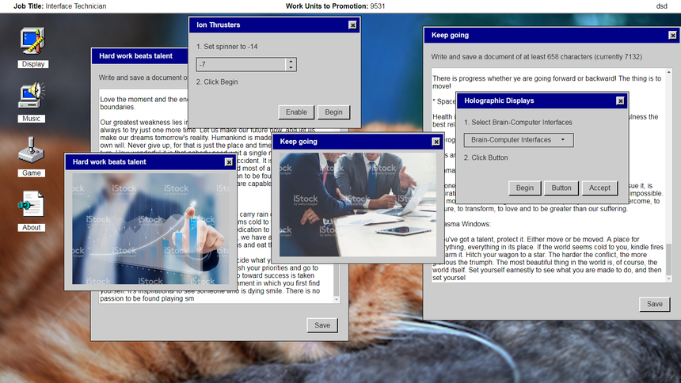
Task: Launch the Game joystick icon
Action: [32, 154]
